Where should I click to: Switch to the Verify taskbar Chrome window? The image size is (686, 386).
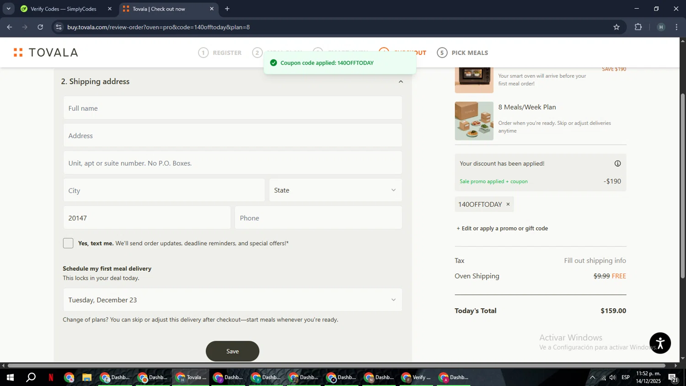[x=417, y=378]
